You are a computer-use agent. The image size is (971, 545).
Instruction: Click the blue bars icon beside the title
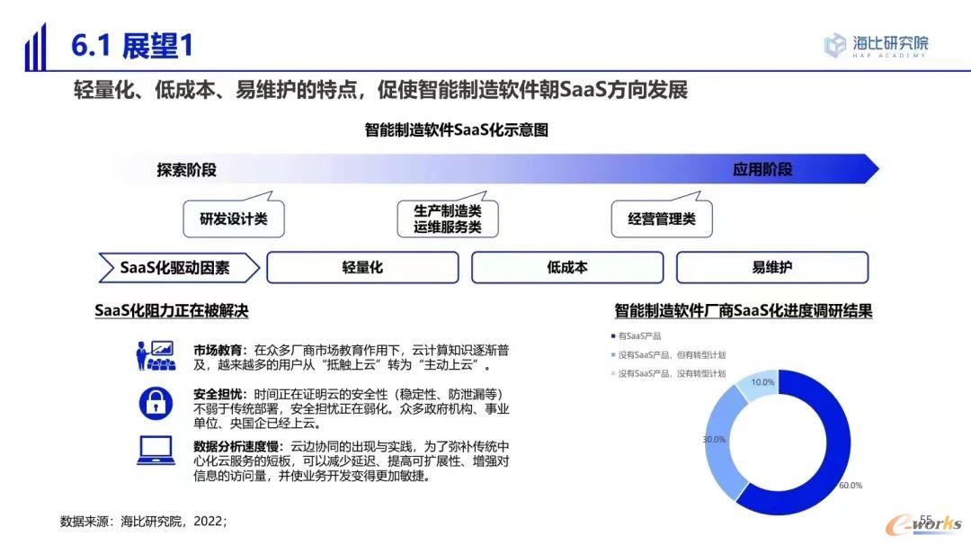pyautogui.click(x=35, y=47)
